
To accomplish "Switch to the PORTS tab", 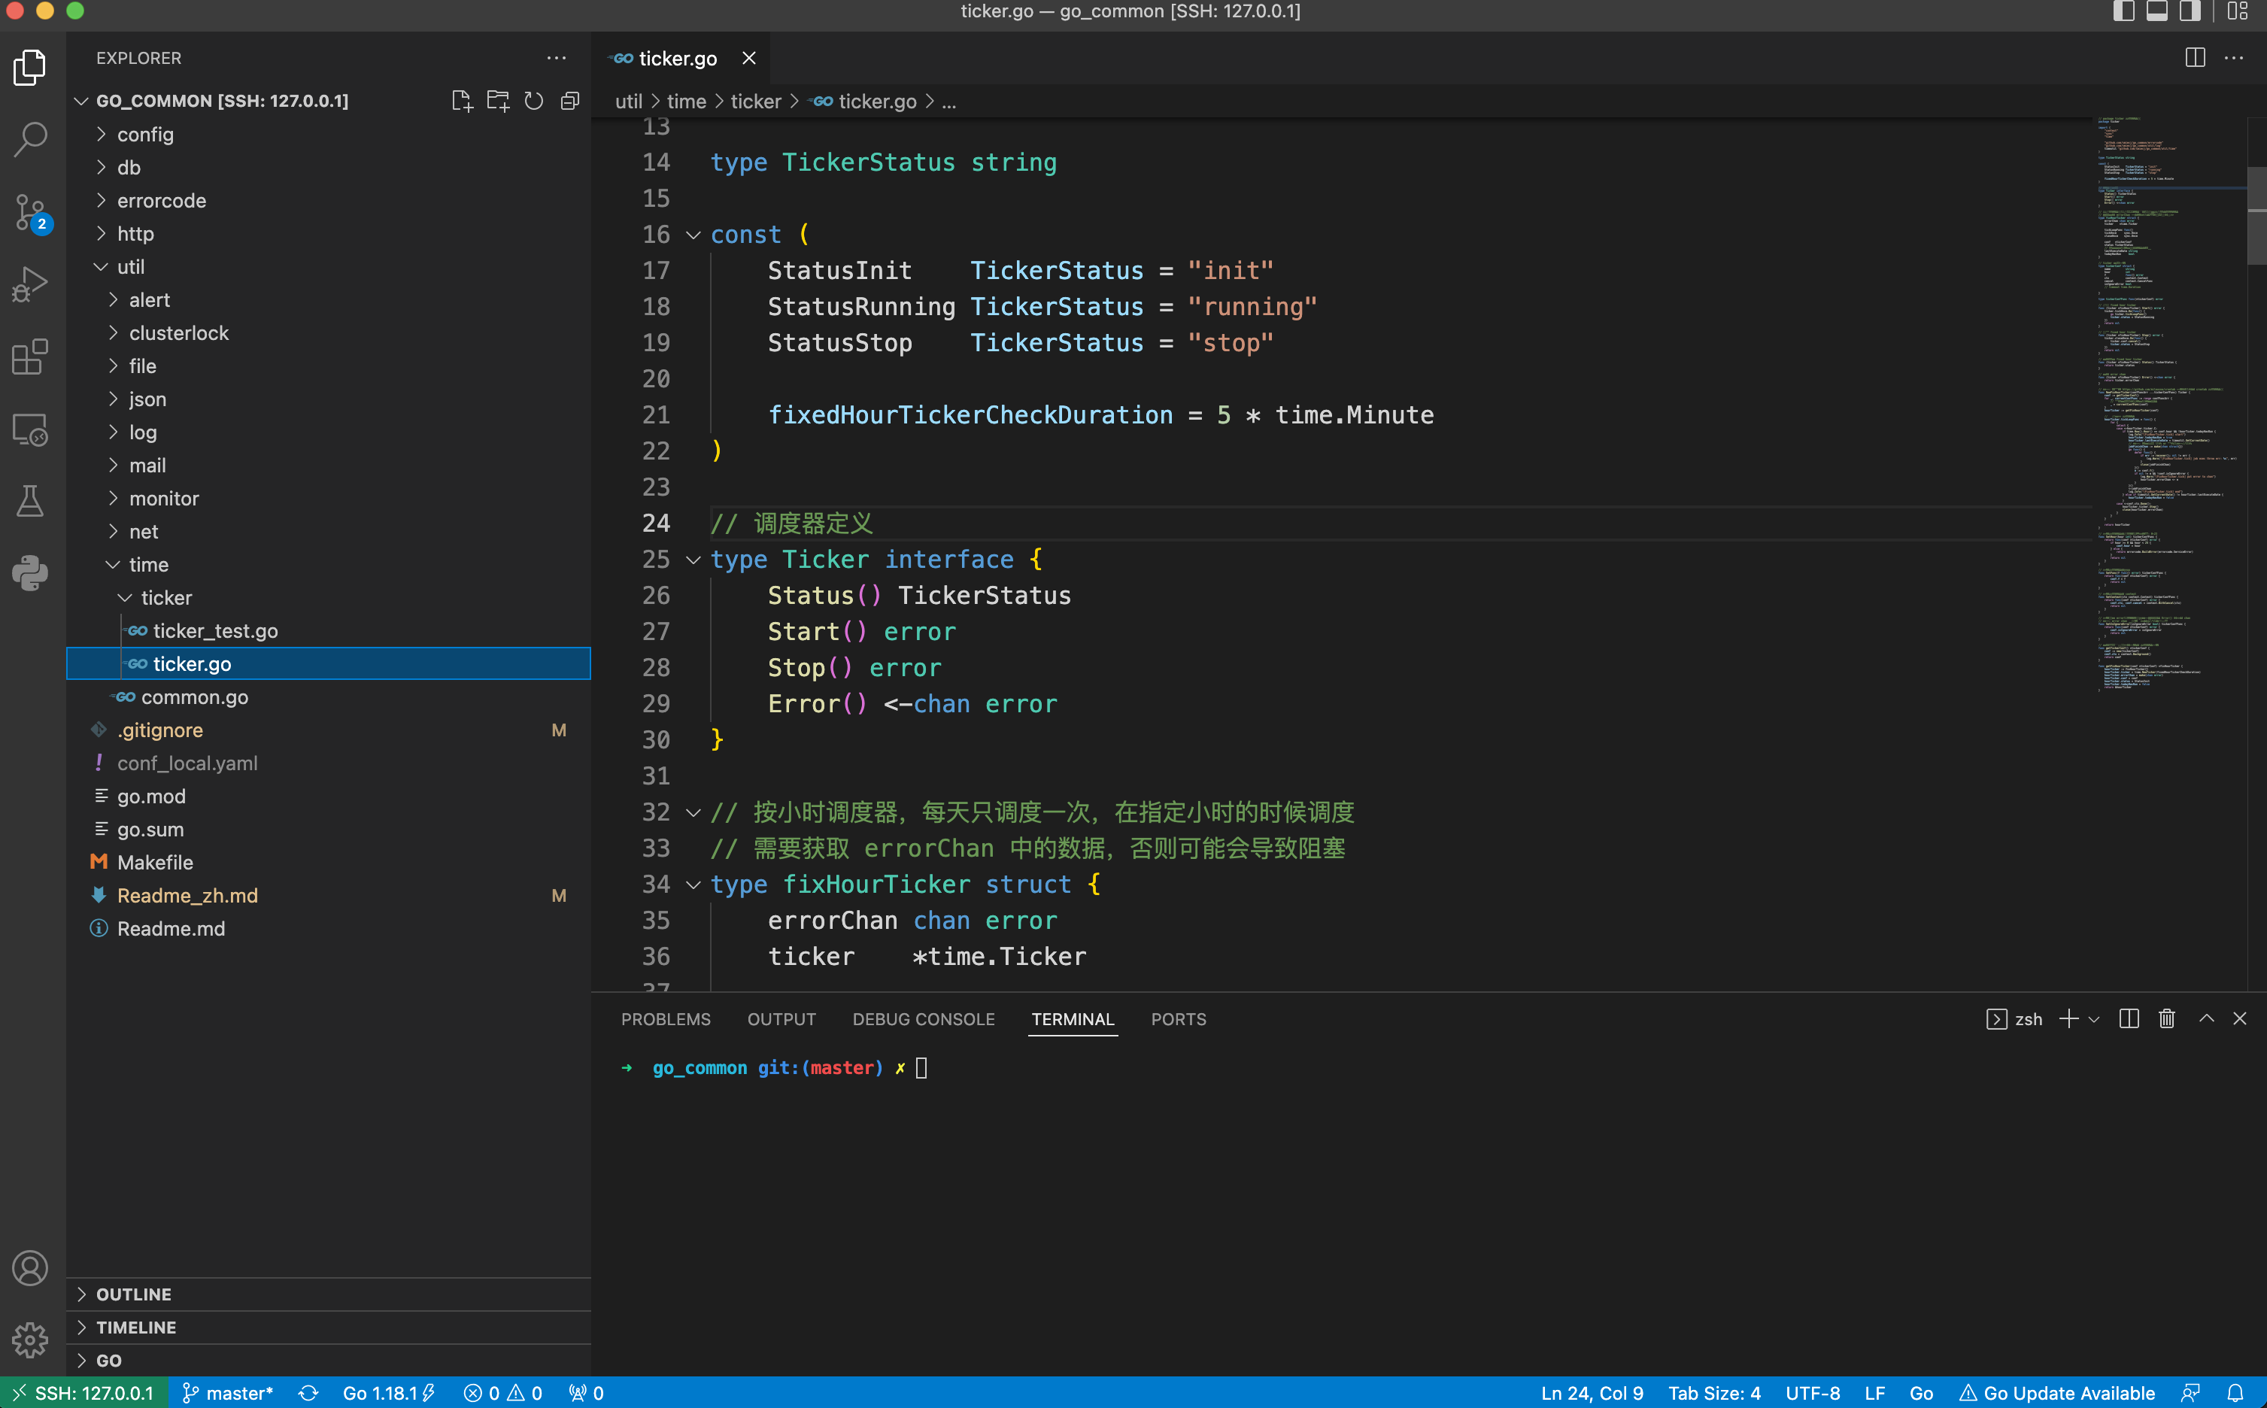I will pyautogui.click(x=1178, y=1018).
